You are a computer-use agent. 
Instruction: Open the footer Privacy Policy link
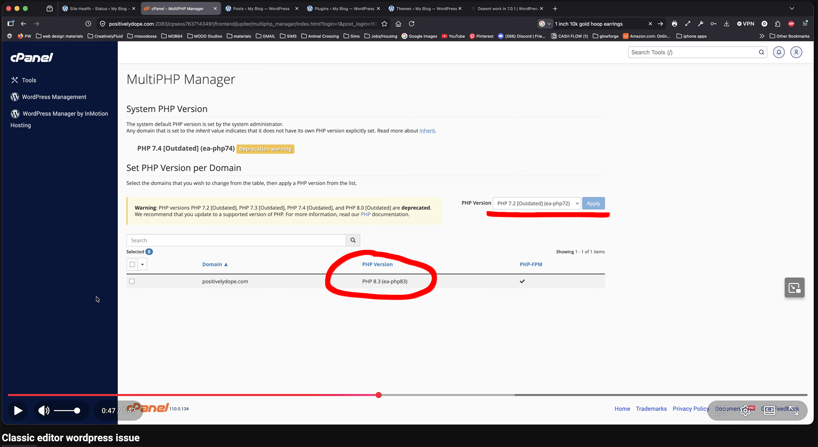691,409
